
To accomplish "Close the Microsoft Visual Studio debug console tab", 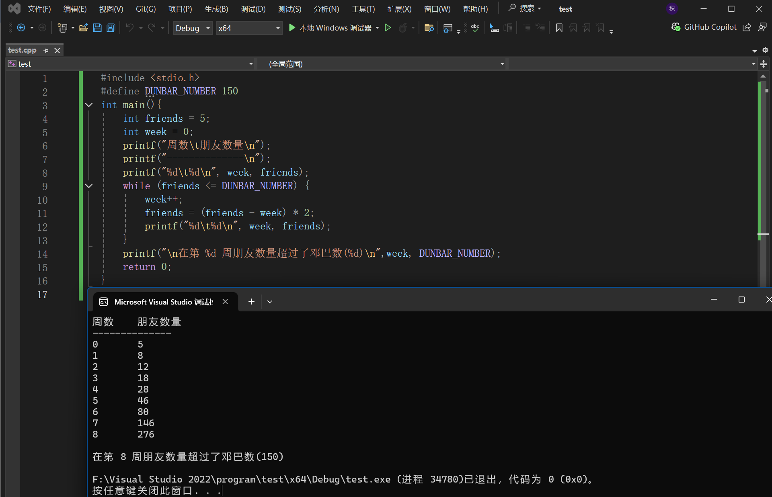I will [x=225, y=301].
